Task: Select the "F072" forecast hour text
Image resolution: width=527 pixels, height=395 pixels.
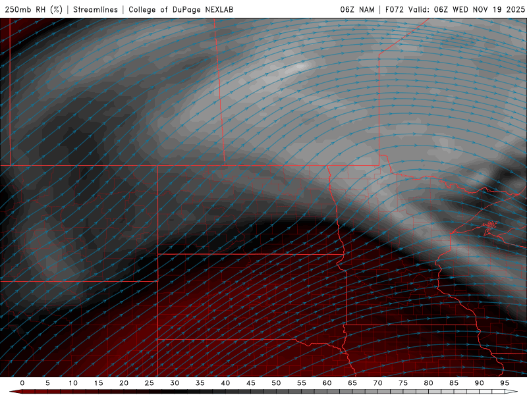Action: (x=394, y=10)
